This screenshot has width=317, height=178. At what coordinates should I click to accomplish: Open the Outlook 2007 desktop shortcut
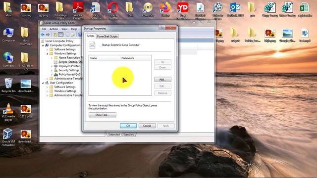point(235,9)
